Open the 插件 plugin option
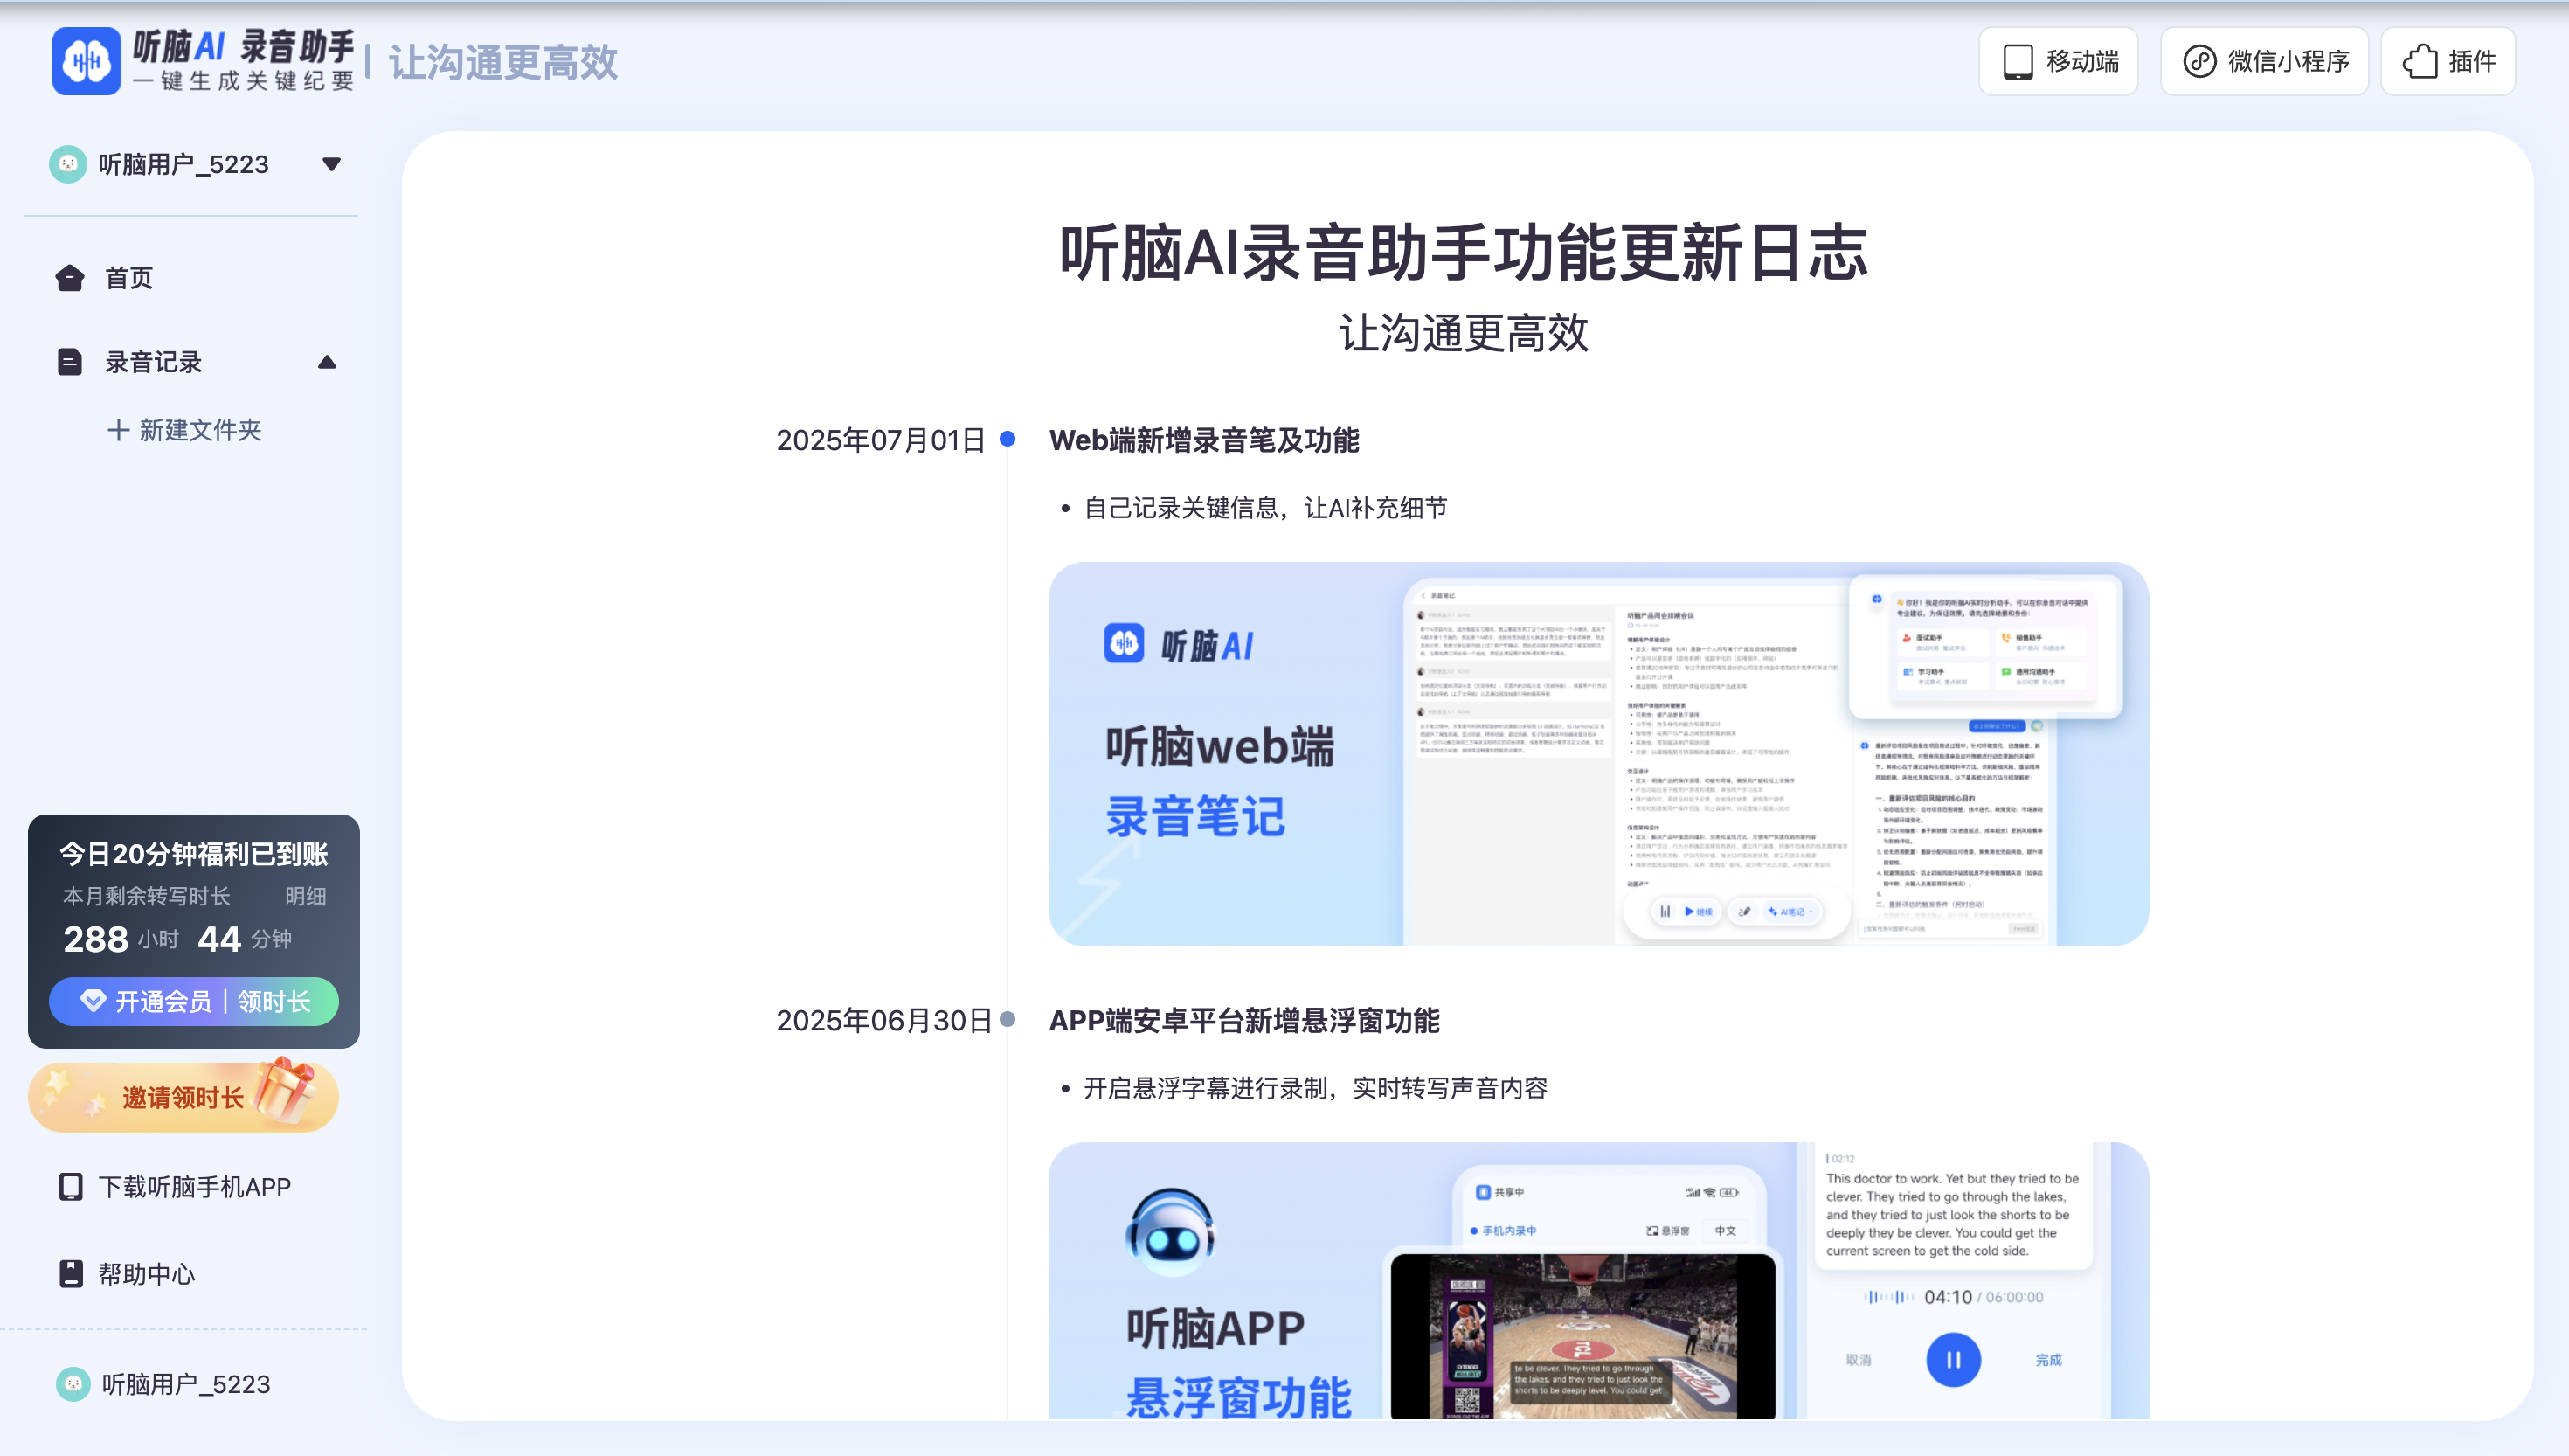 point(2448,61)
